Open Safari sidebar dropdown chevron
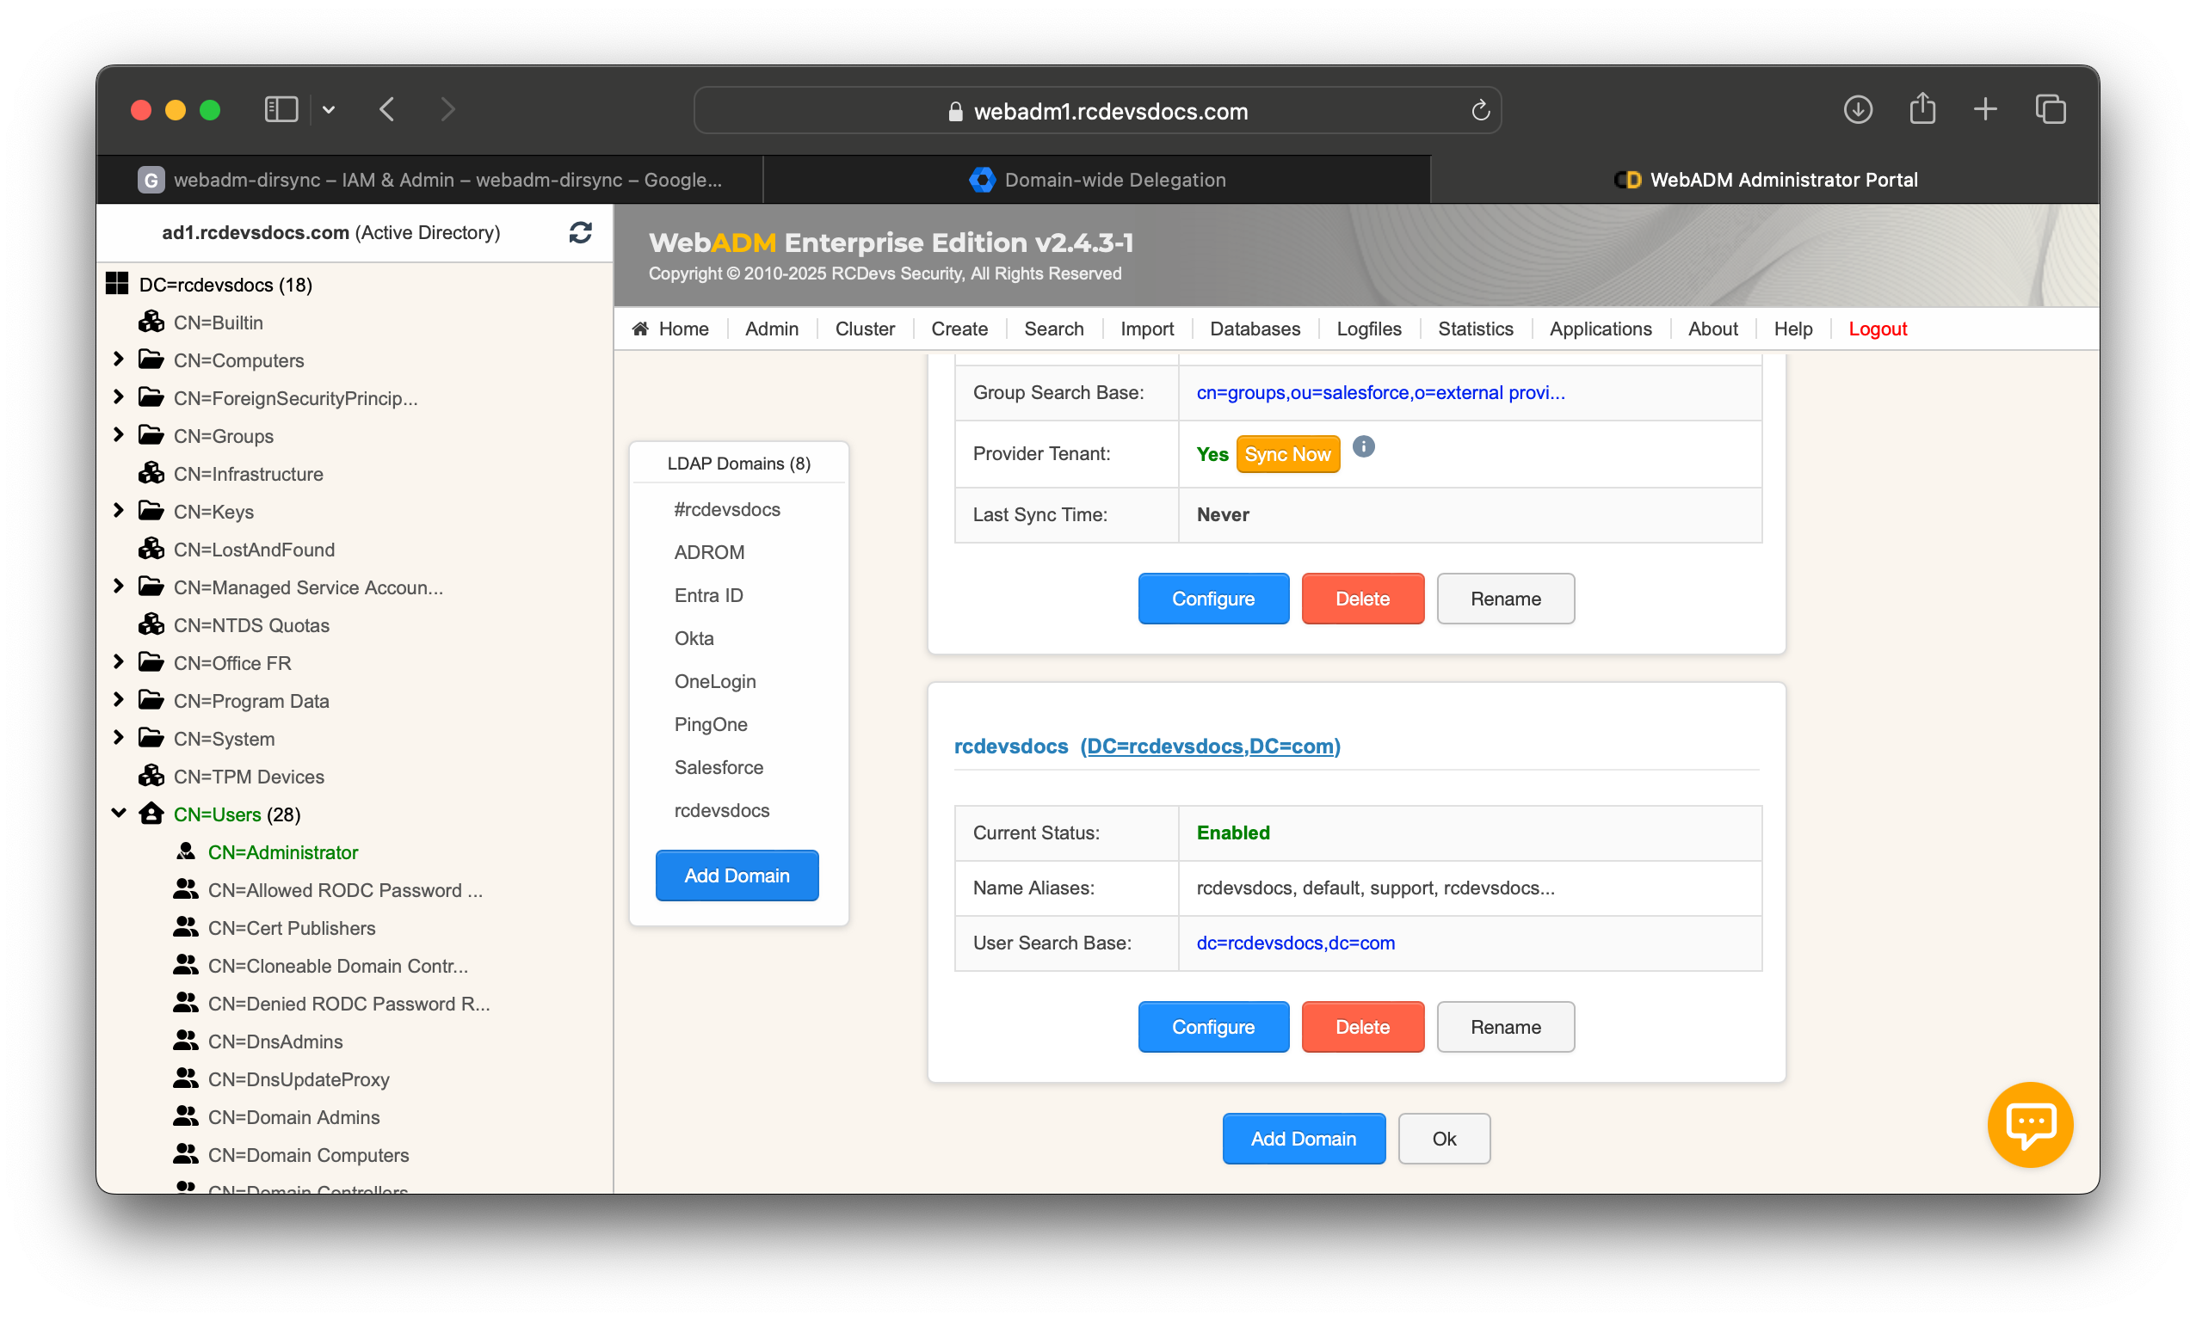The width and height of the screenshot is (2196, 1321). coord(329,109)
